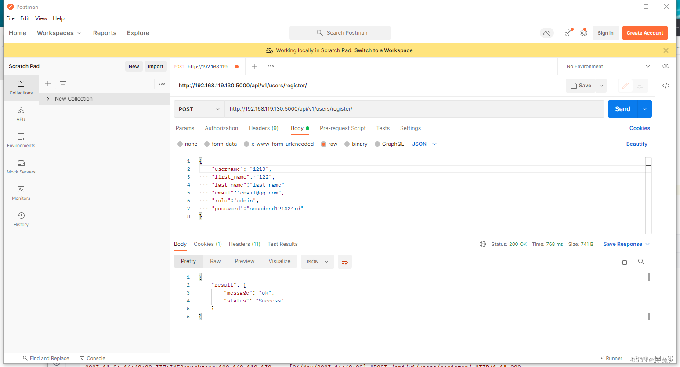Open the settings gear icon
This screenshot has height=367, width=680.
[x=584, y=33]
